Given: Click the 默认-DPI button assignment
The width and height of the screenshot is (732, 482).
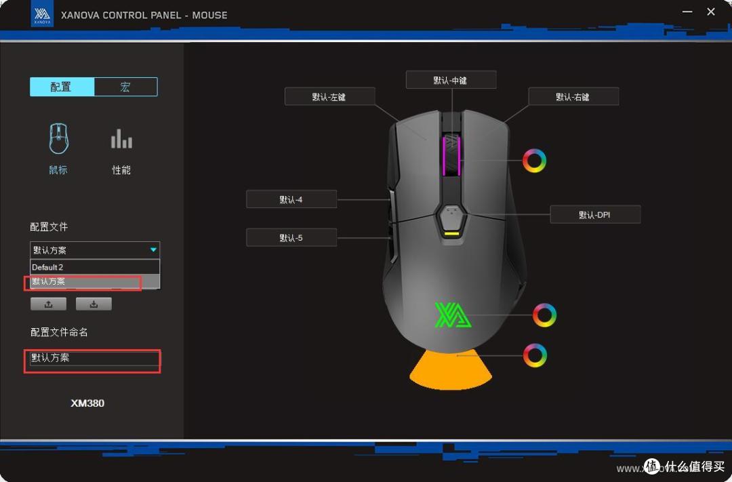Looking at the screenshot, I should pos(595,215).
